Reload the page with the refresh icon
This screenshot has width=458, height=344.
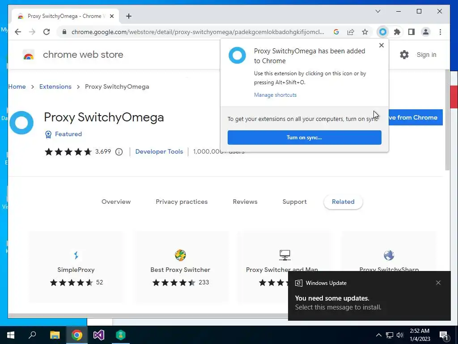pos(47,32)
